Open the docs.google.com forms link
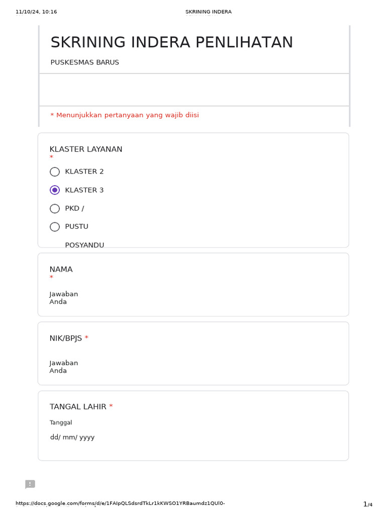 [120, 503]
